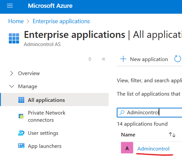Click the All applications grid icon
This screenshot has height=156, width=182.
pos(21,100)
